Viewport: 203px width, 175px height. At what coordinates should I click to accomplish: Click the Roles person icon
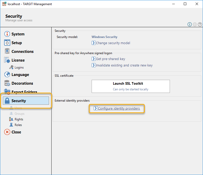(x=11, y=125)
